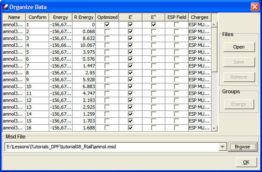
Task: Uncheck E' checkbox for conformer 5
Action: click(130, 52)
